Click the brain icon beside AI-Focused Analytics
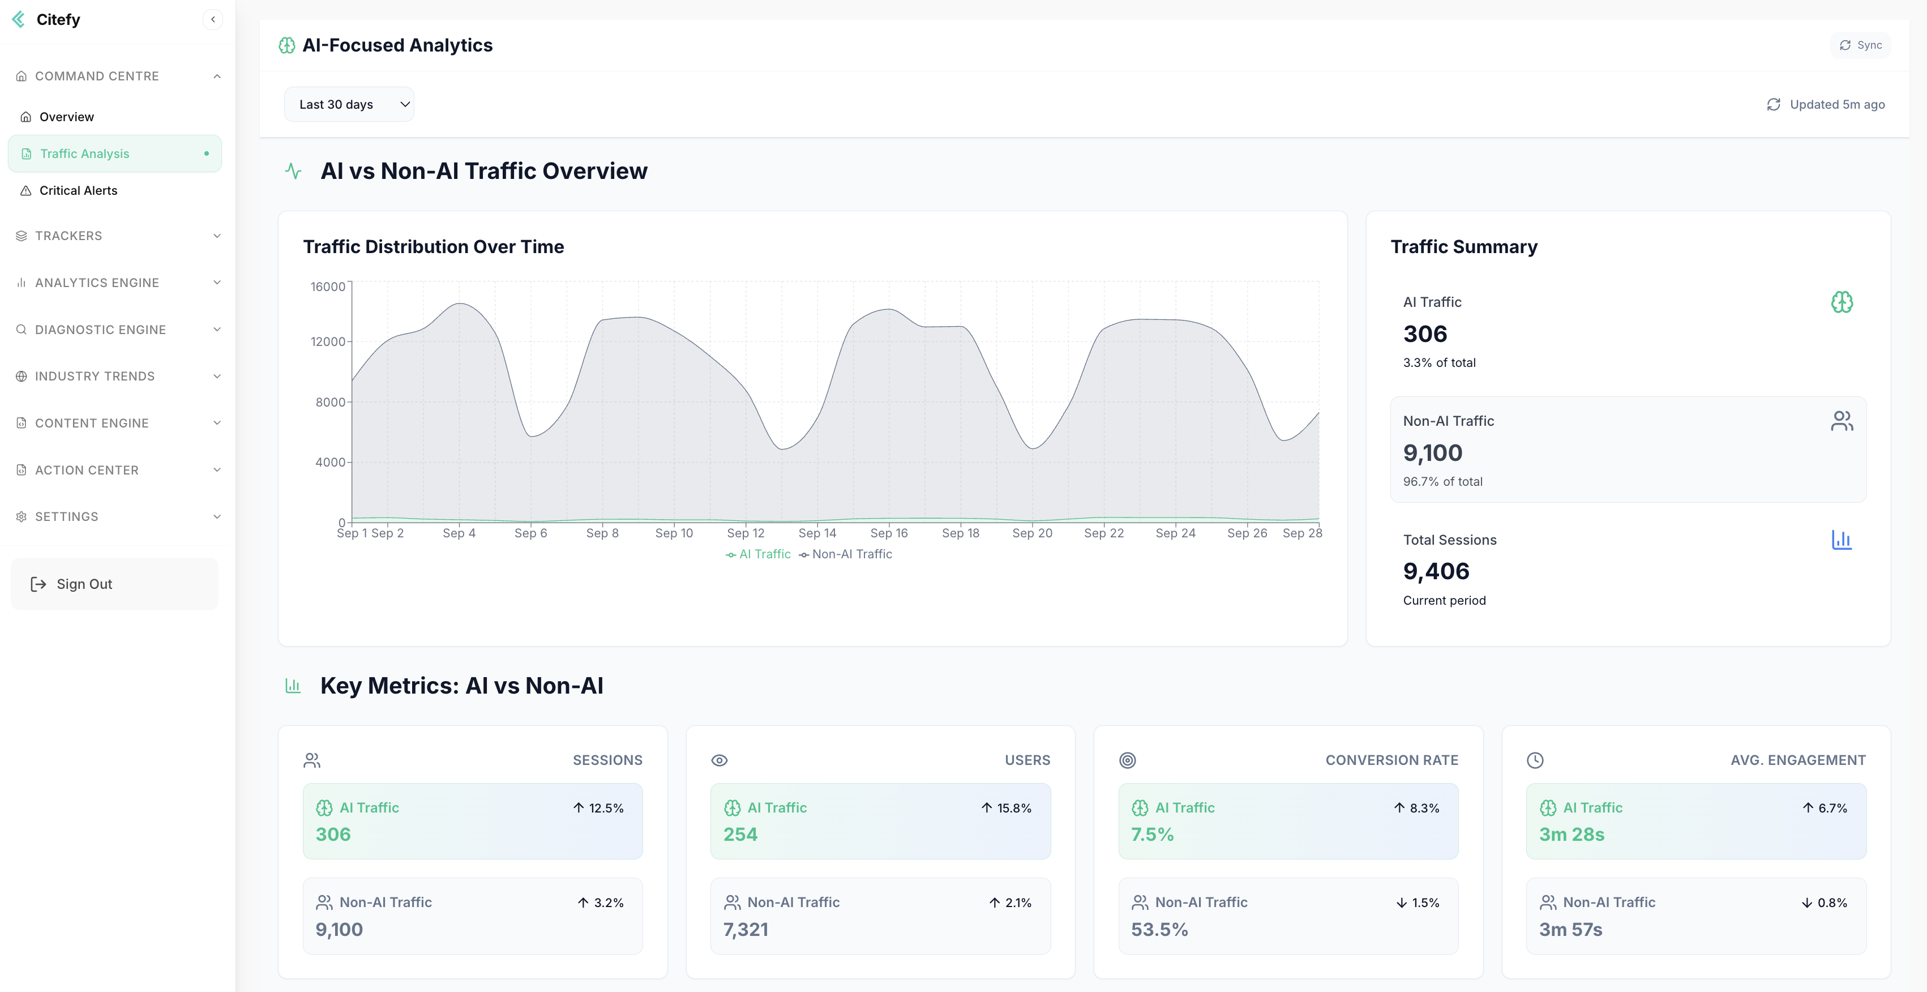The width and height of the screenshot is (1927, 992). pyautogui.click(x=286, y=46)
